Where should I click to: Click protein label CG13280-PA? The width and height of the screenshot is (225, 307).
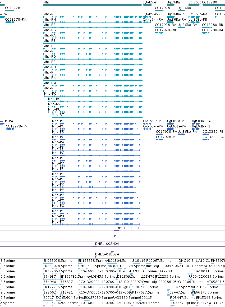tap(213, 137)
